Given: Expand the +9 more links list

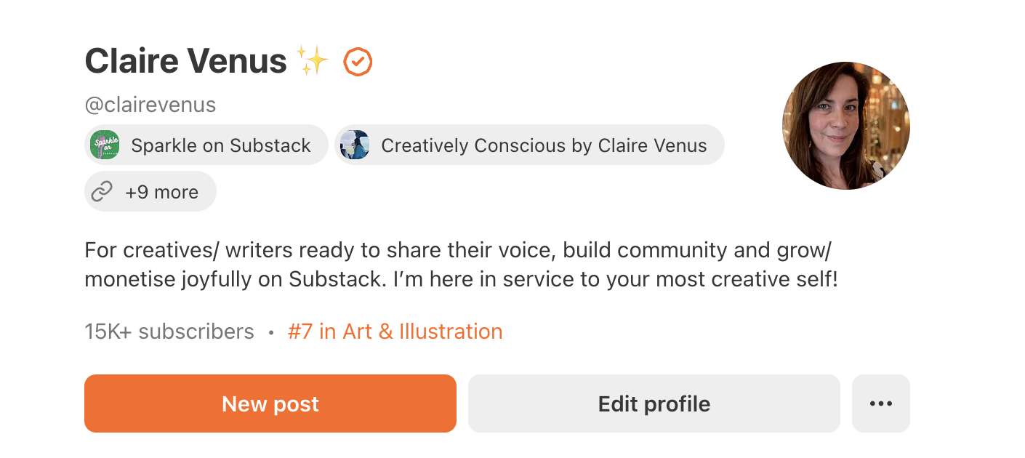Looking at the screenshot, I should [161, 192].
